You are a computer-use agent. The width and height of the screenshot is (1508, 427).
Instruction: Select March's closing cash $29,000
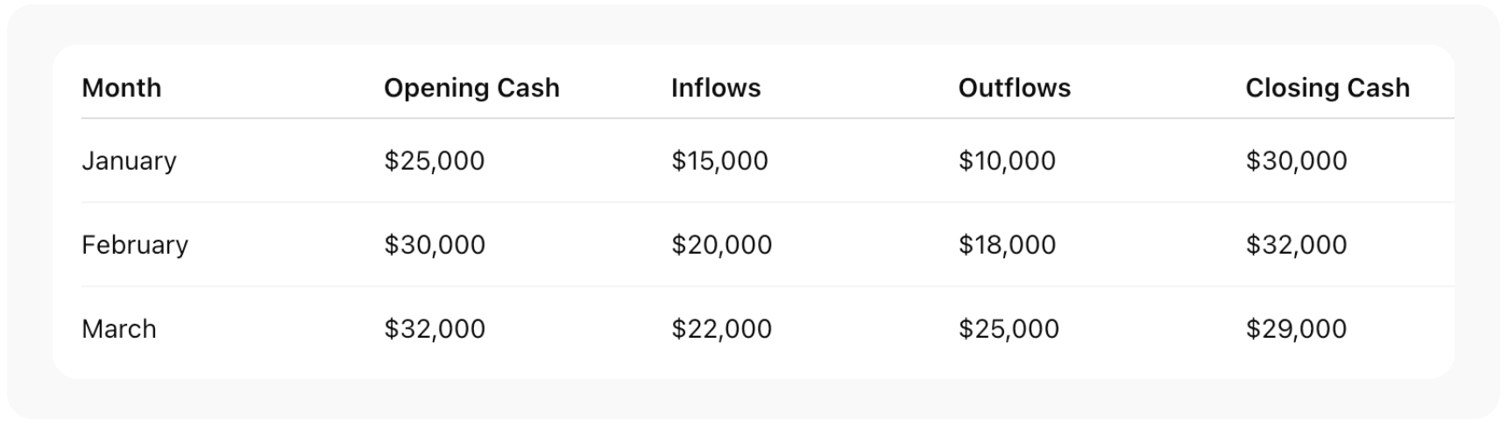pos(1296,329)
